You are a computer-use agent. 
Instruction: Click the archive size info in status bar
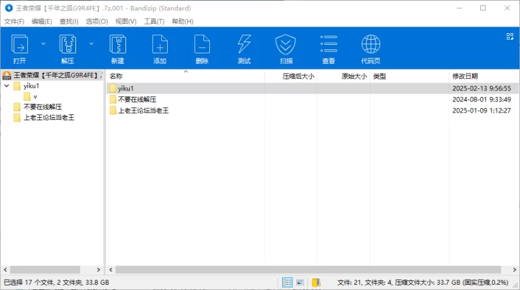[423, 282]
